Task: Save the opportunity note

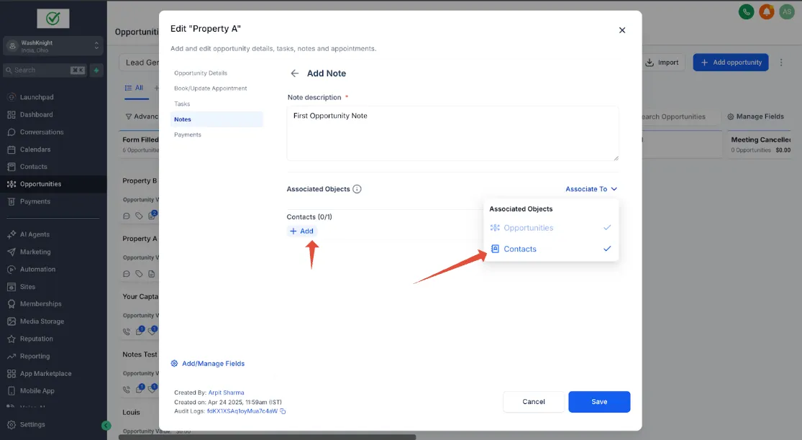Action: (x=599, y=402)
